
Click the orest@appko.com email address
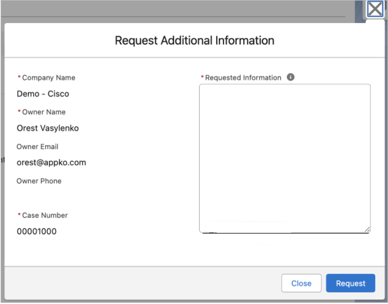[x=51, y=162]
